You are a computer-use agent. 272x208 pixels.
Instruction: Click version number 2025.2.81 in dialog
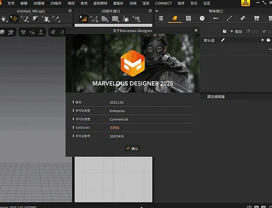pyautogui.click(x=117, y=102)
